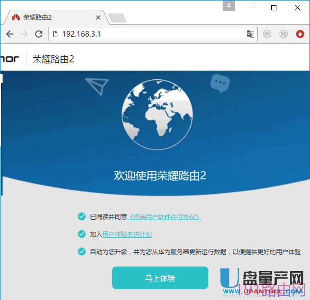Toggle the 自动为您升级 auto-upgrade checkbox

pos(82,252)
